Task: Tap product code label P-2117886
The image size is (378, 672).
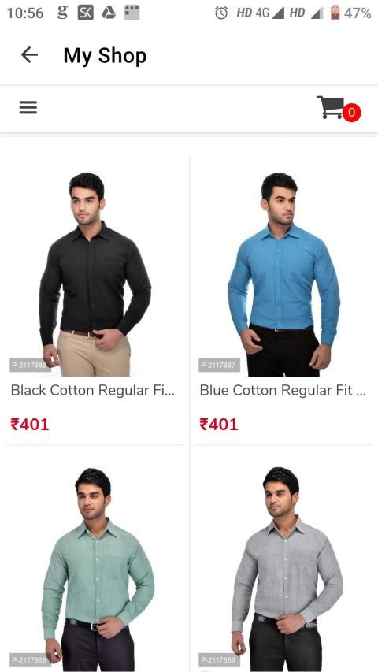Action: coord(30,365)
